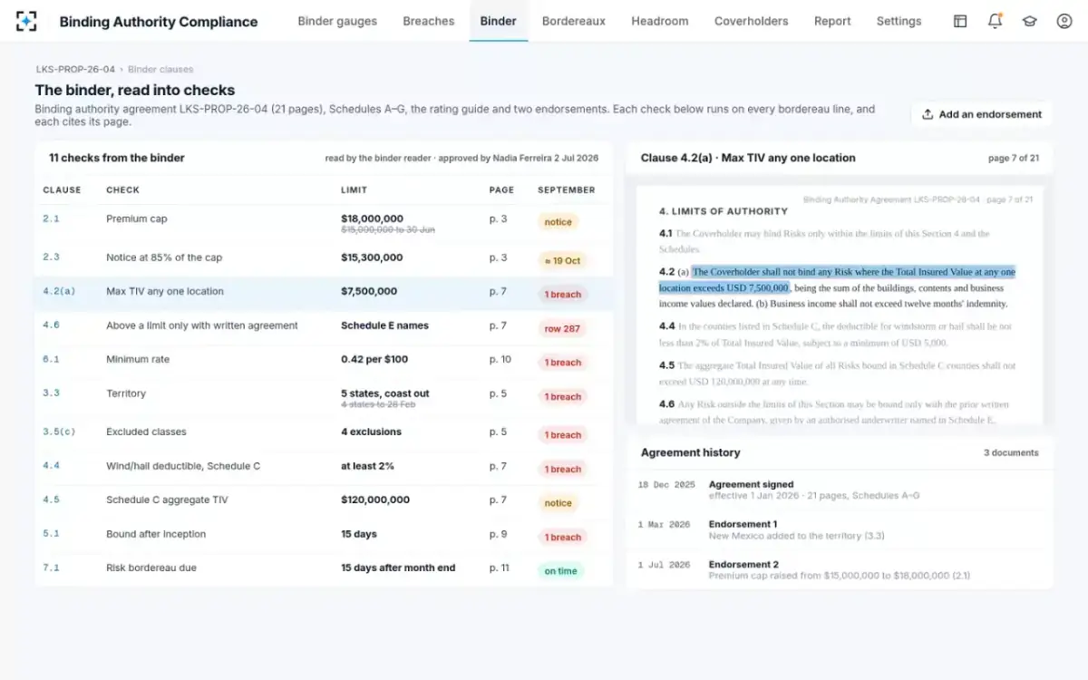Open the Coverholders tab

(752, 22)
